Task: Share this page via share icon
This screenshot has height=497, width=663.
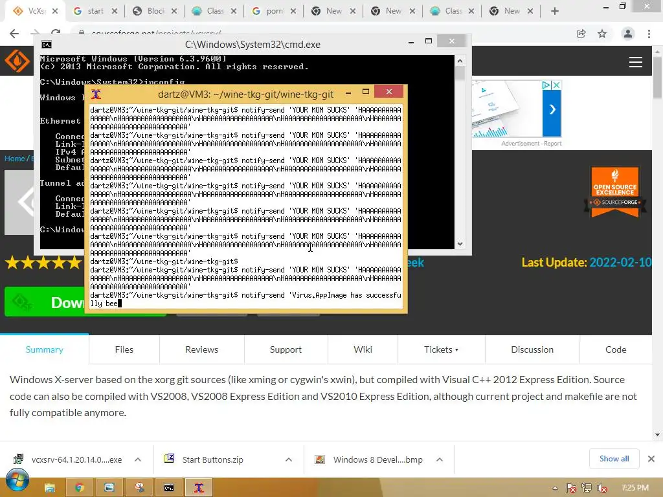Action: click(581, 34)
